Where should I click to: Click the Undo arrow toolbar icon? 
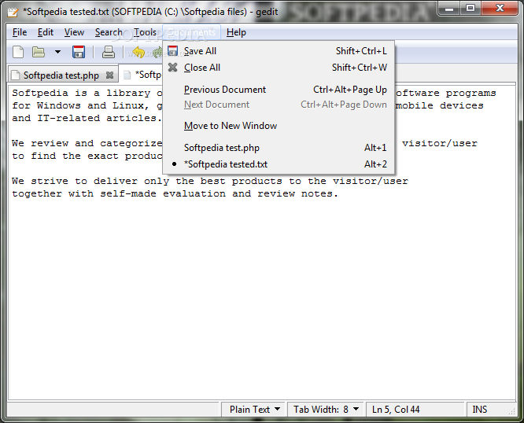point(138,52)
